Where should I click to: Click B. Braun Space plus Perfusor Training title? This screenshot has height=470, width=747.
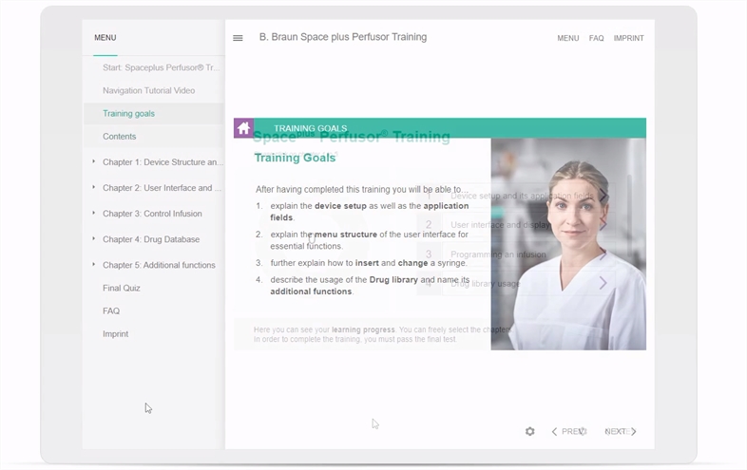[343, 37]
